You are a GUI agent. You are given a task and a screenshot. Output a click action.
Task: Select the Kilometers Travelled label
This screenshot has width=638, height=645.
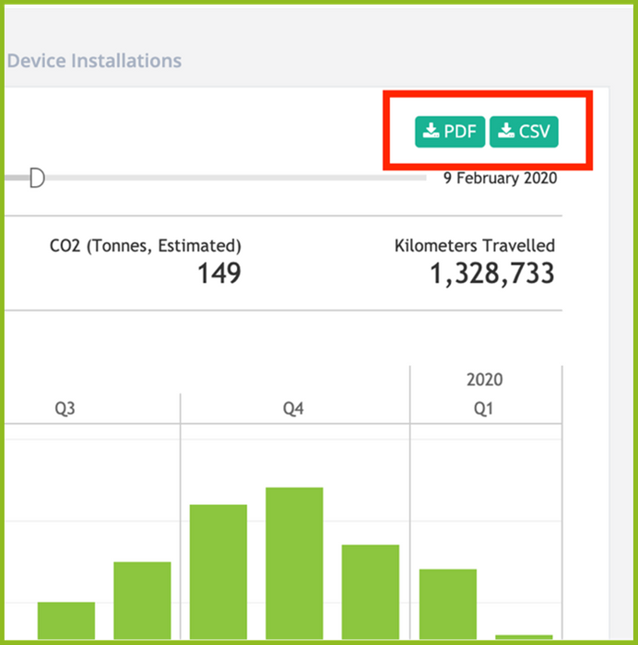475,246
